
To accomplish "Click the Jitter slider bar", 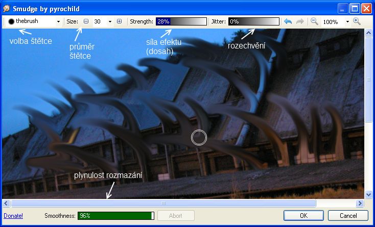I will pos(253,22).
